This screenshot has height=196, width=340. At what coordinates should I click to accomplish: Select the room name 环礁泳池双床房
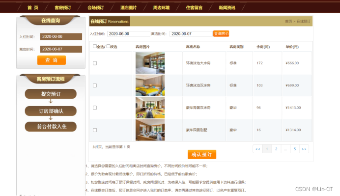coord(198,85)
